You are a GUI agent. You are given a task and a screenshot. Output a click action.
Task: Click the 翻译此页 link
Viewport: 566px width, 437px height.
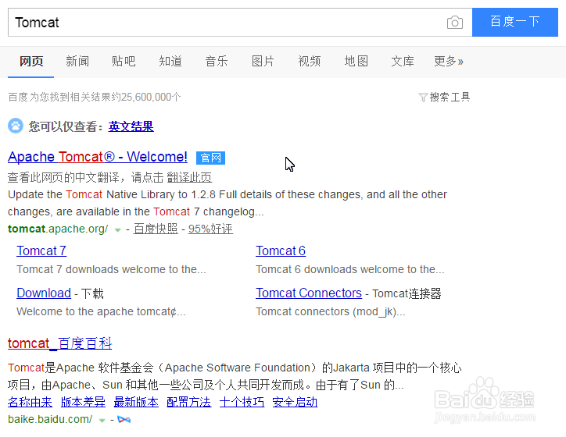pyautogui.click(x=189, y=177)
